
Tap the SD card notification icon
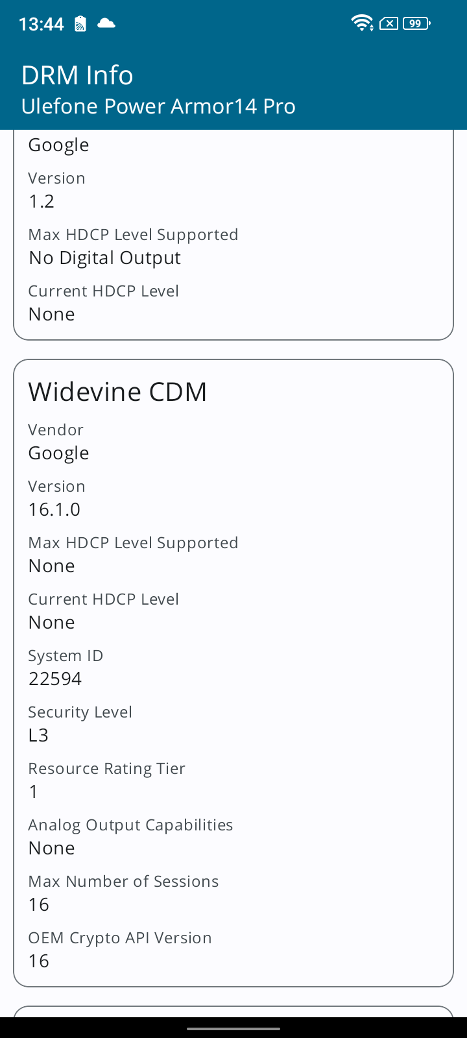[80, 24]
